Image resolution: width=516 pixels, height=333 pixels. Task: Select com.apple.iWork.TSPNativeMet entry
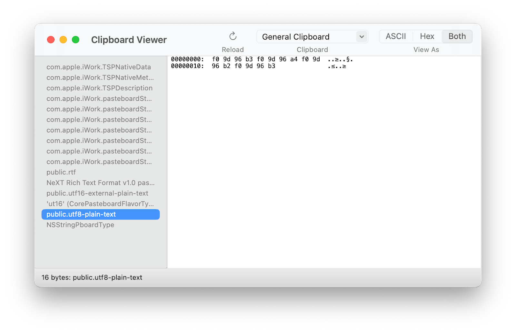[100, 77]
